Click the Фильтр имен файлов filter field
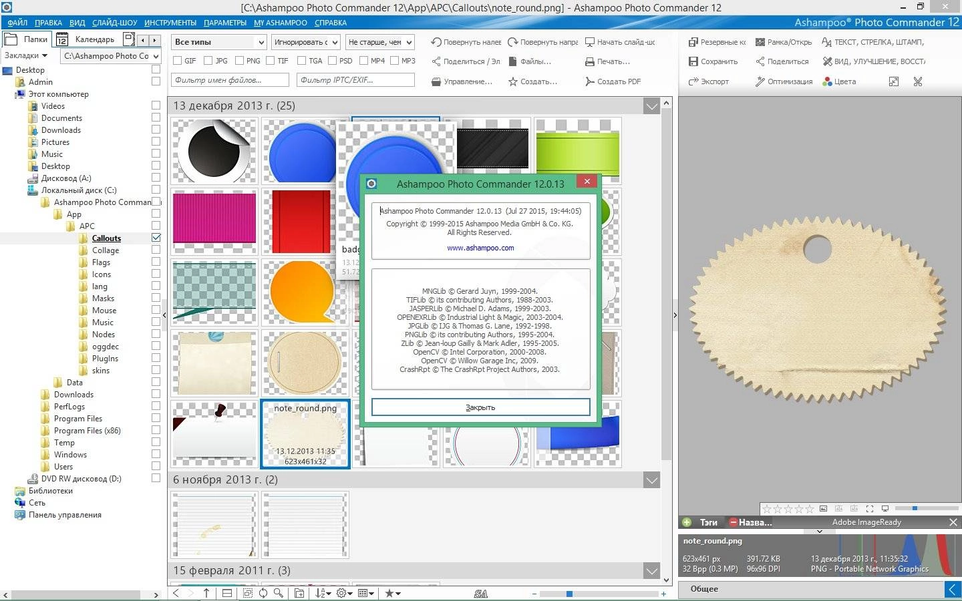The width and height of the screenshot is (962, 601). pos(230,80)
